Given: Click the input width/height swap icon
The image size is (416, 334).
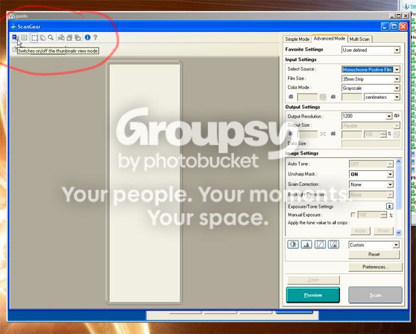Looking at the screenshot, I should (x=322, y=97).
